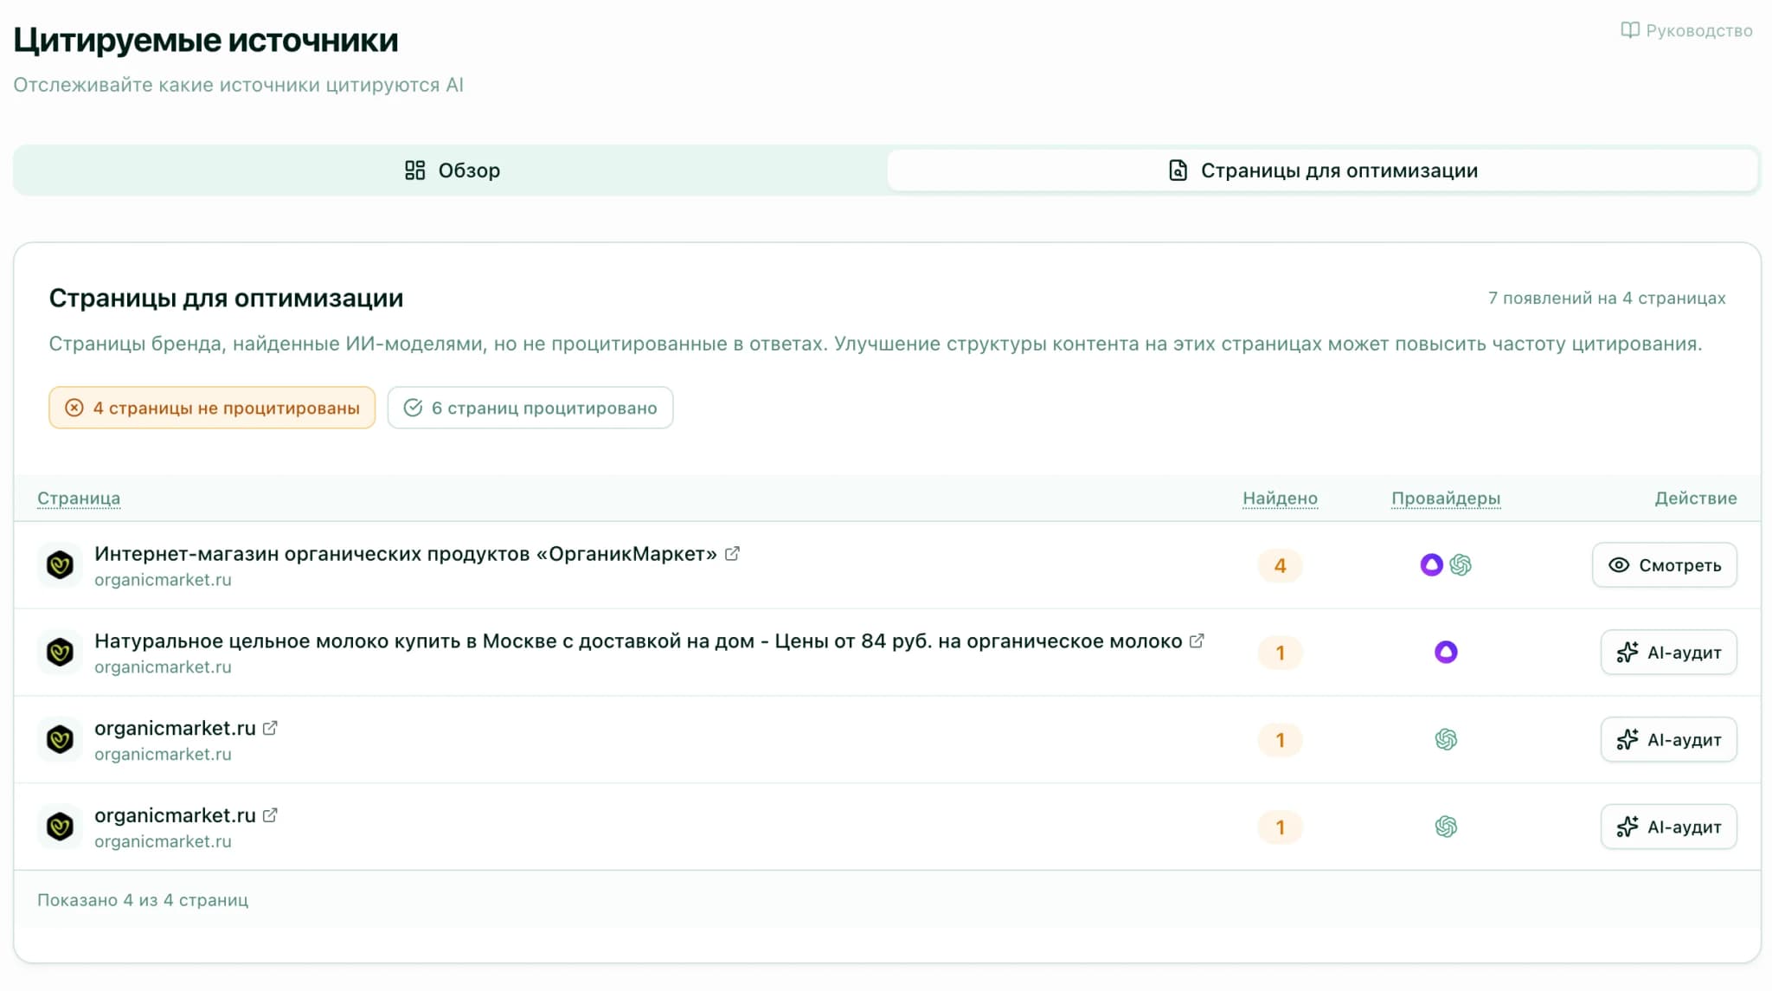Select the Страницы для оптимизации tab
The image size is (1772, 991).
(x=1322, y=171)
